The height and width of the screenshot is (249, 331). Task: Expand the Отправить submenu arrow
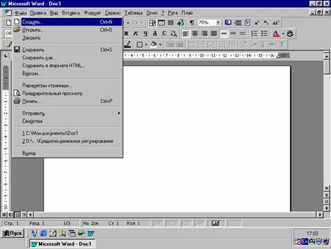click(119, 113)
